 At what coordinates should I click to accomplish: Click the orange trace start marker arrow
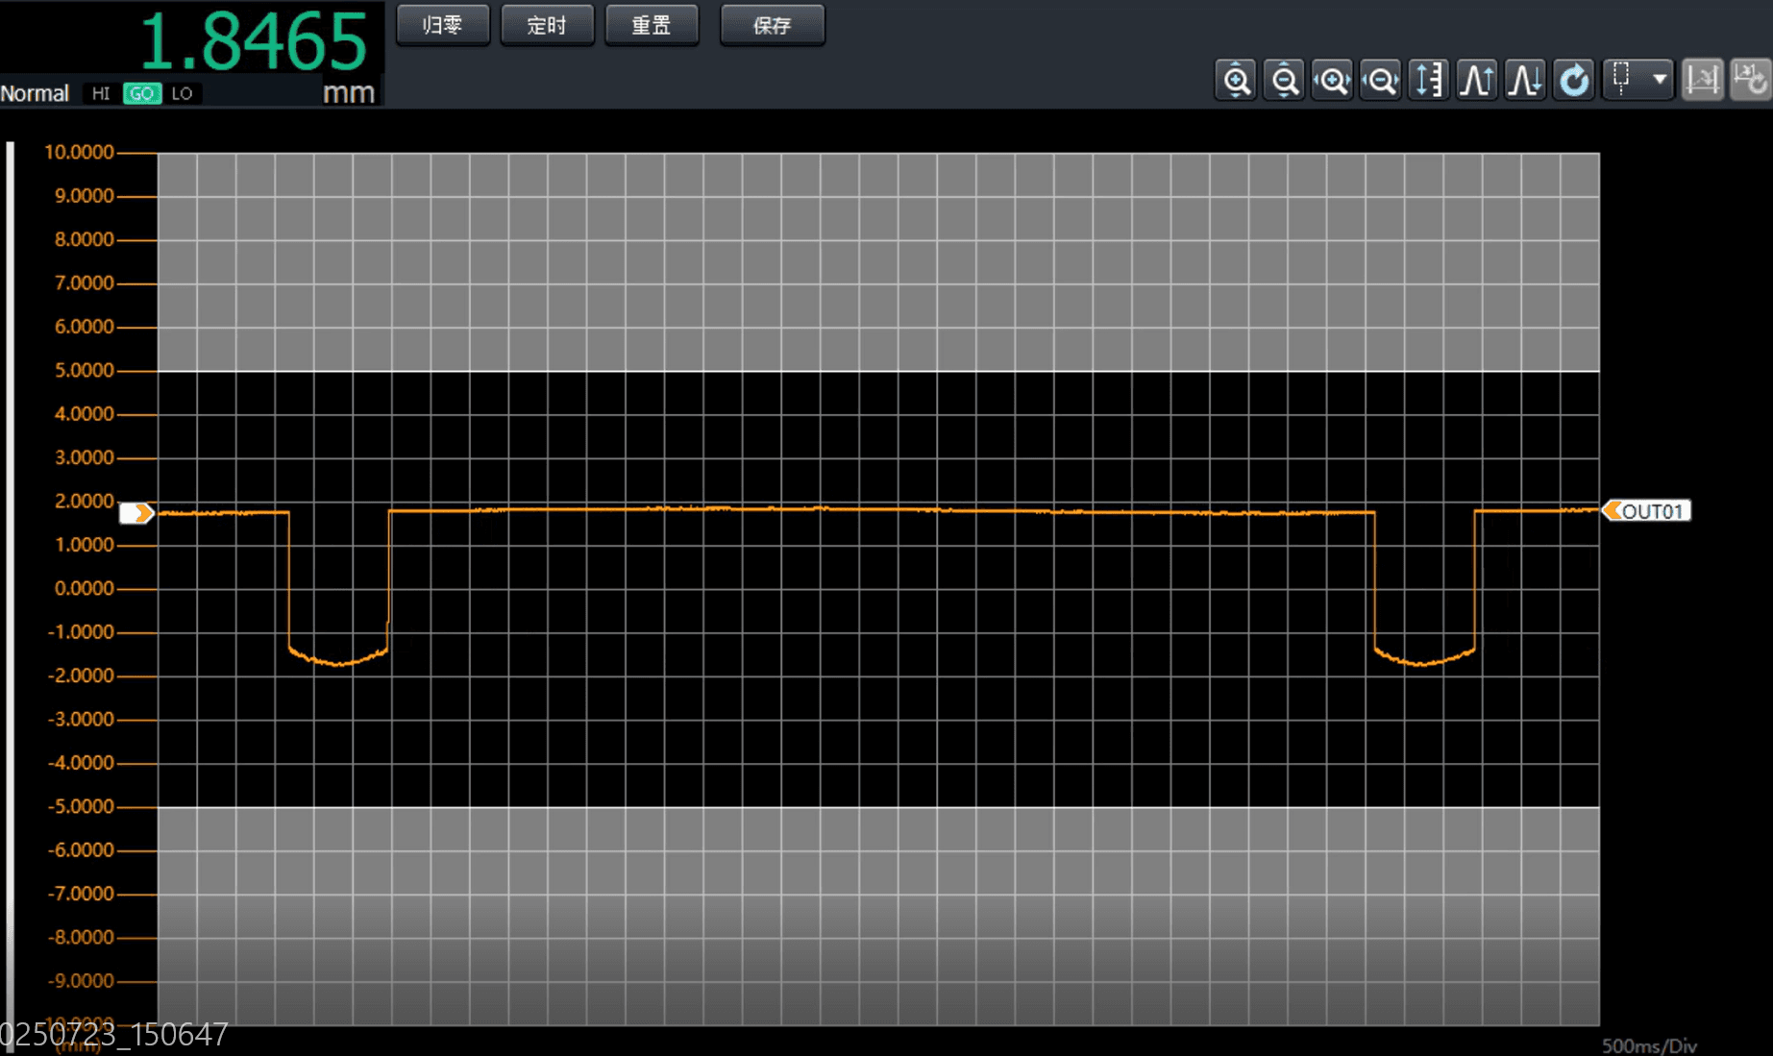pyautogui.click(x=137, y=512)
